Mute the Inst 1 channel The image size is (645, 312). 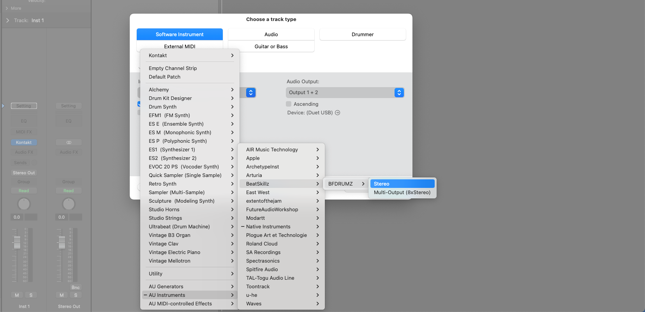17,295
